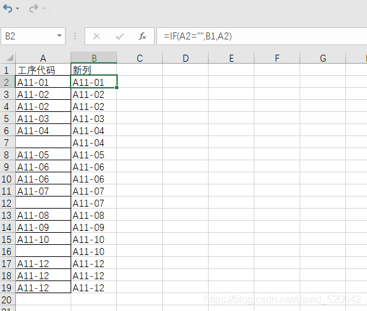Viewport: 367px width, 311px height.
Task: Click cell A15 containing A11-10
Action: [43, 239]
